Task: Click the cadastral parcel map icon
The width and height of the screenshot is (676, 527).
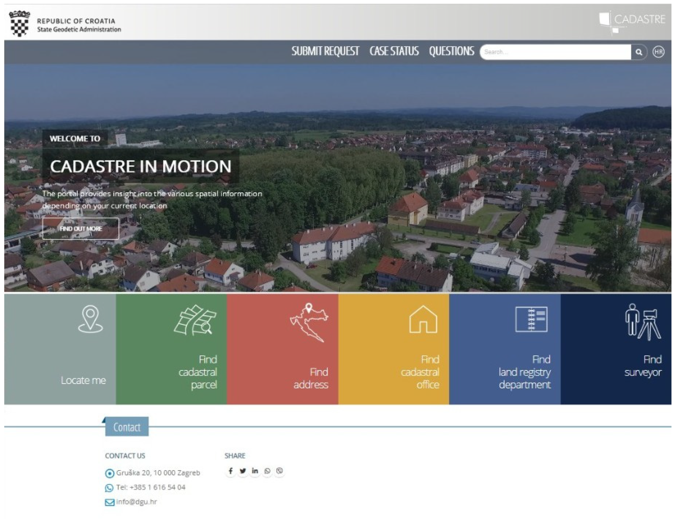Action: pos(195,320)
